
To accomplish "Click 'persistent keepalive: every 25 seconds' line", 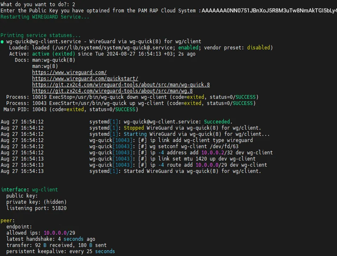I will click(61, 251).
